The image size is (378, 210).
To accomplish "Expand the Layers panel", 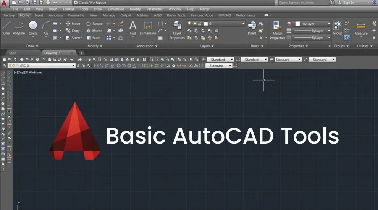I will tap(207, 46).
